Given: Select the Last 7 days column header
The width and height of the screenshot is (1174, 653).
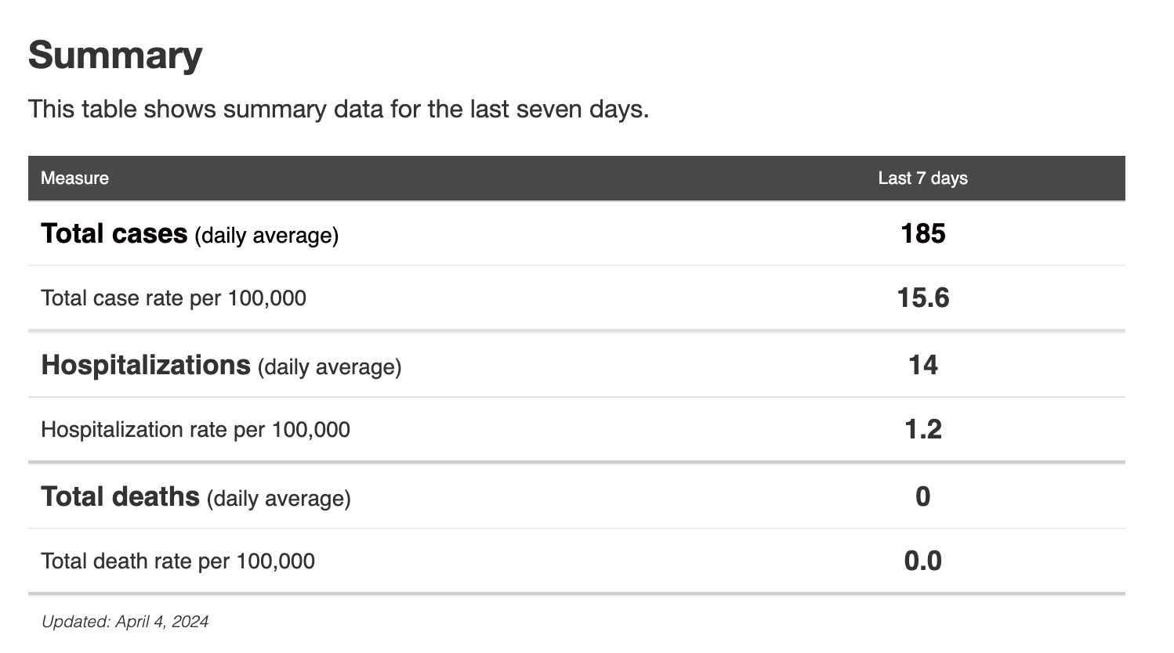Looking at the screenshot, I should 922,179.
